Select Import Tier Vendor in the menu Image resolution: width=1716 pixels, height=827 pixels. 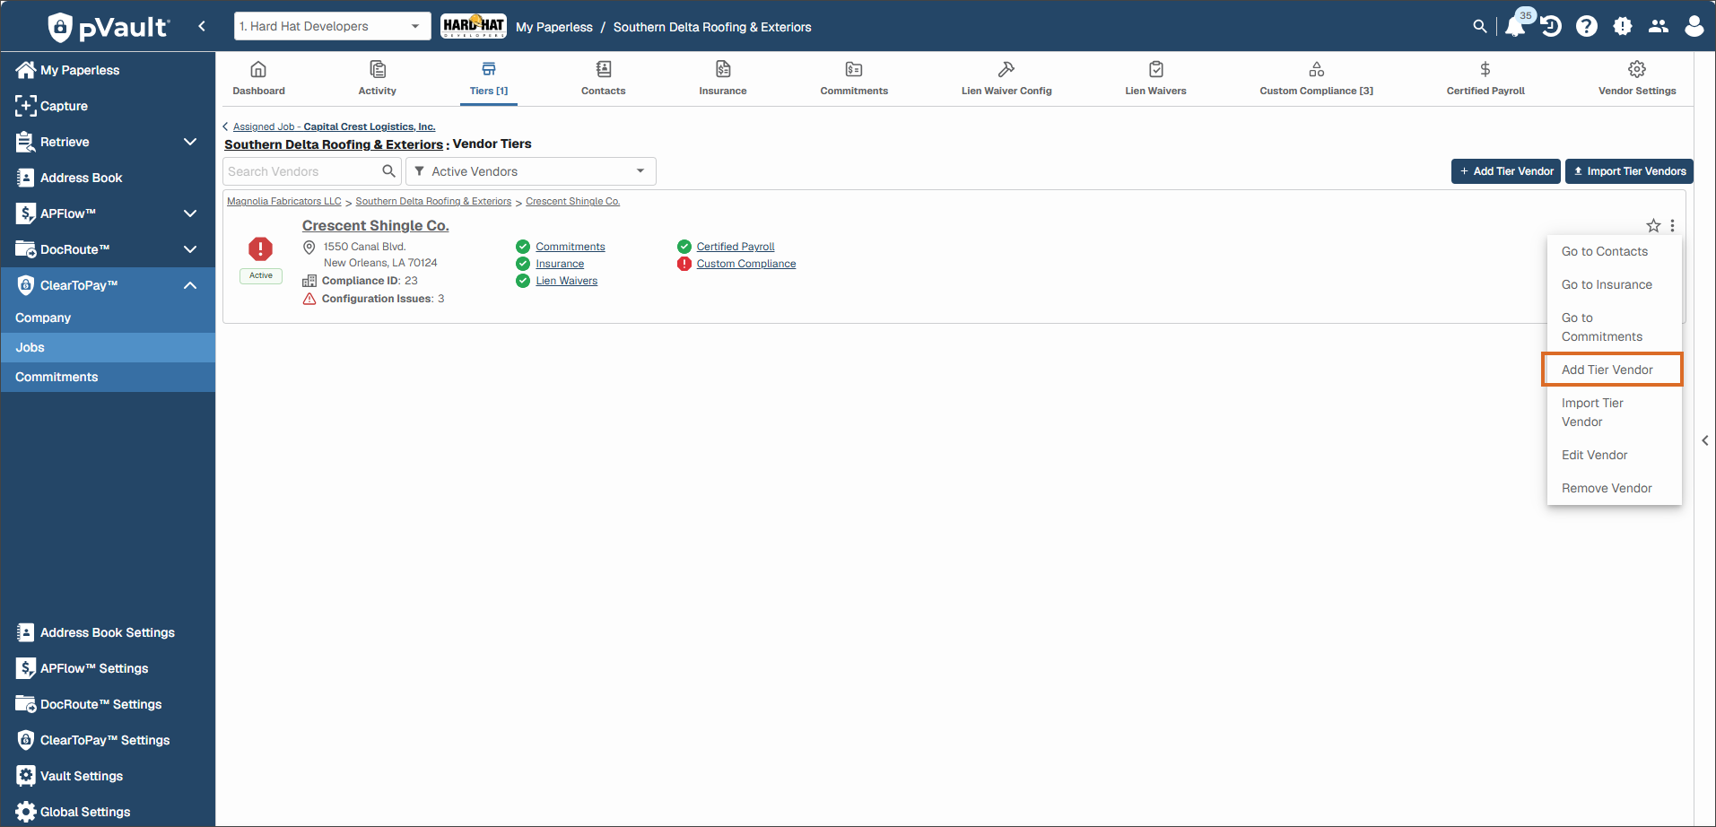[x=1615, y=413]
